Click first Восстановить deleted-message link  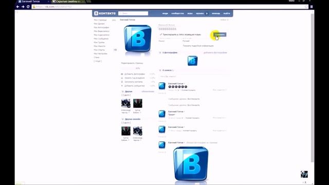pyautogui.click(x=193, y=99)
